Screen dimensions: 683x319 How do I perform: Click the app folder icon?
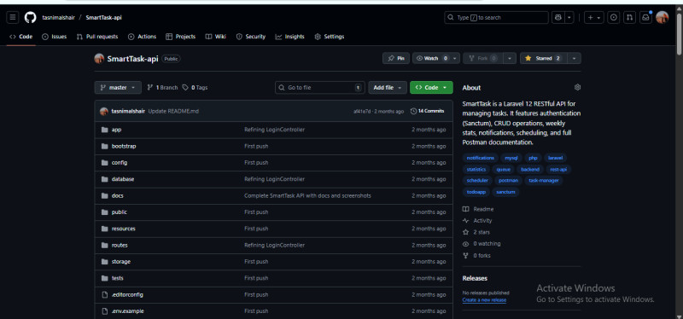point(104,130)
